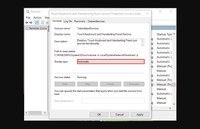Screen dimensions: 200x129
Task: Click the services list scroll down arrow
Action: 174,104
